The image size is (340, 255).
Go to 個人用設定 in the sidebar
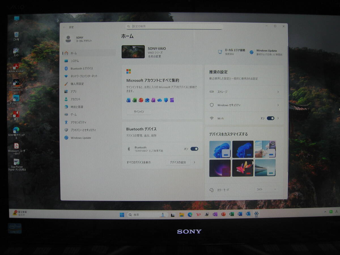89,84
